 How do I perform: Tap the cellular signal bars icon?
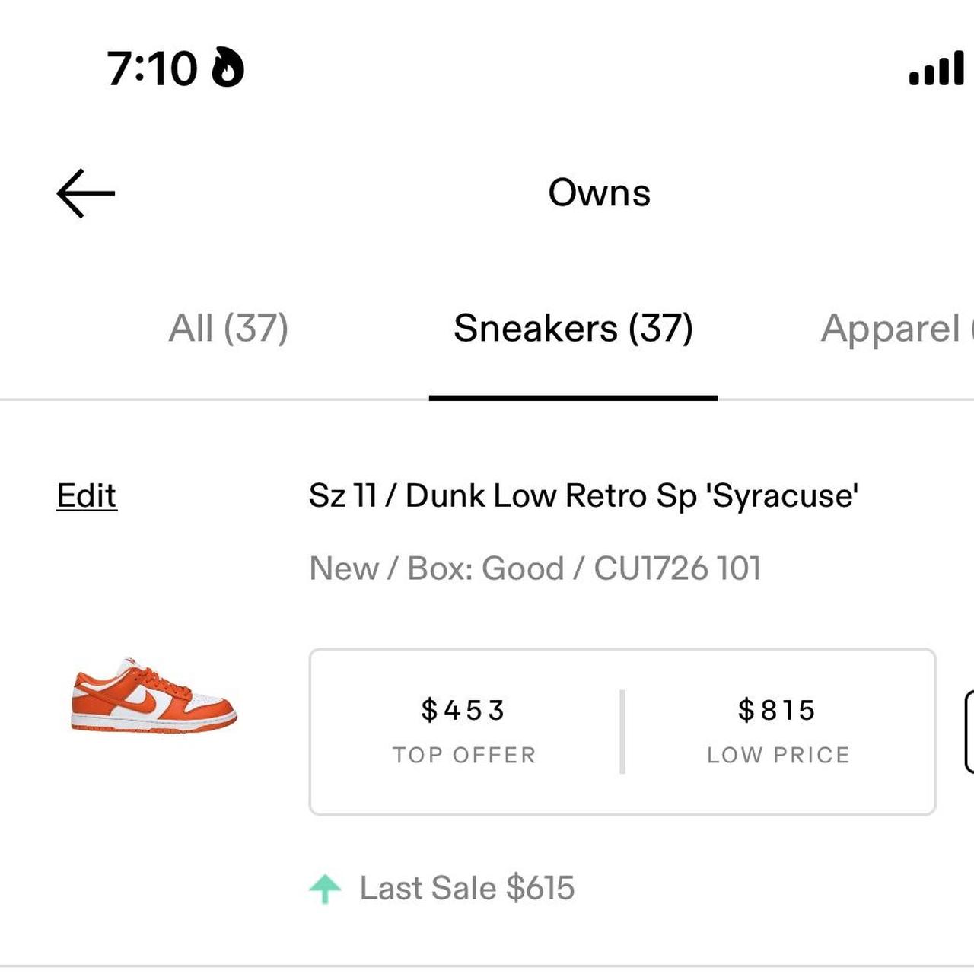[937, 69]
